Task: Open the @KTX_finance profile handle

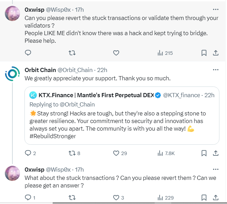Action: 181,95
